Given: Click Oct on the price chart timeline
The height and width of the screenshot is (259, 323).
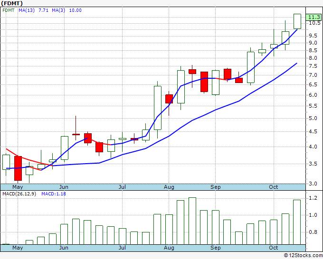Looking at the screenshot, I should [x=273, y=187].
